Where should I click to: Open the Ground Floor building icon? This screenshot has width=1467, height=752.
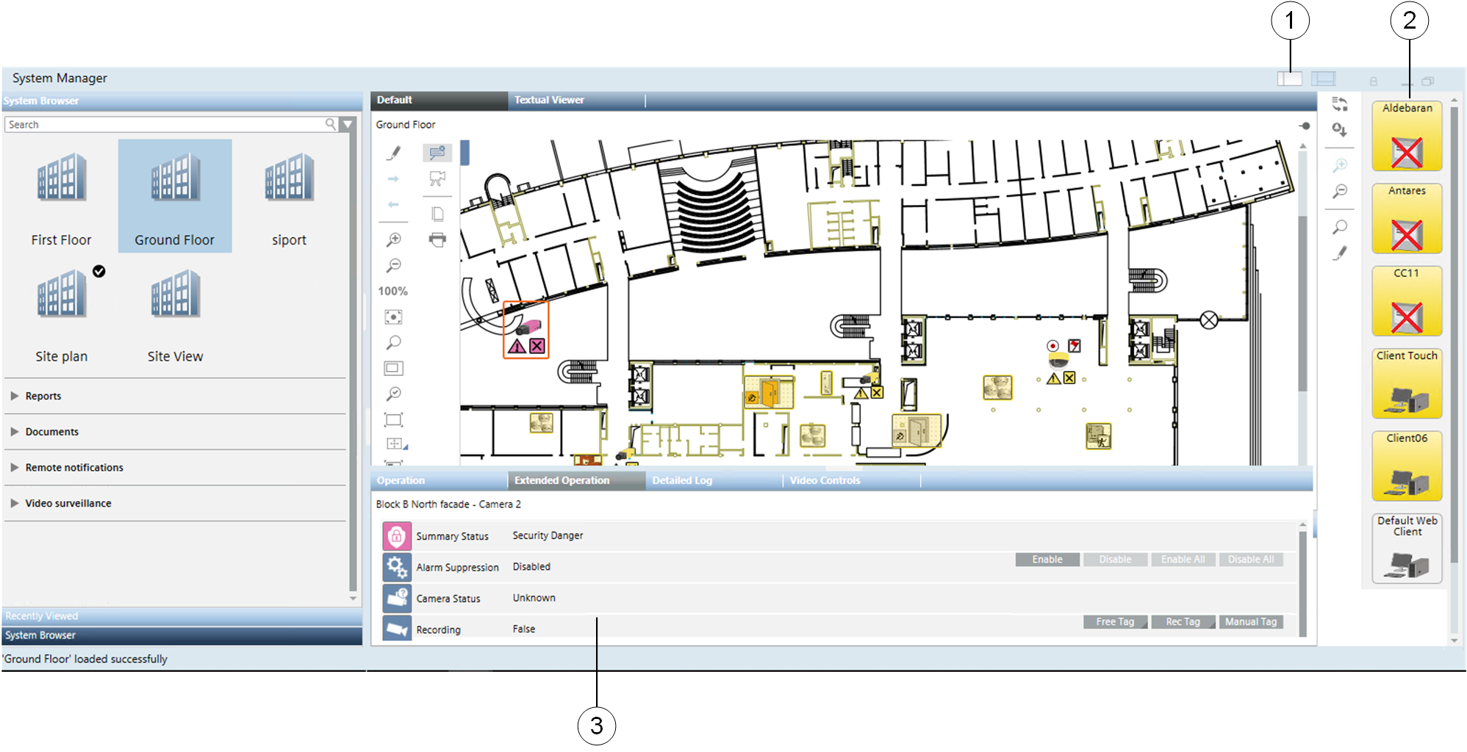175,195
